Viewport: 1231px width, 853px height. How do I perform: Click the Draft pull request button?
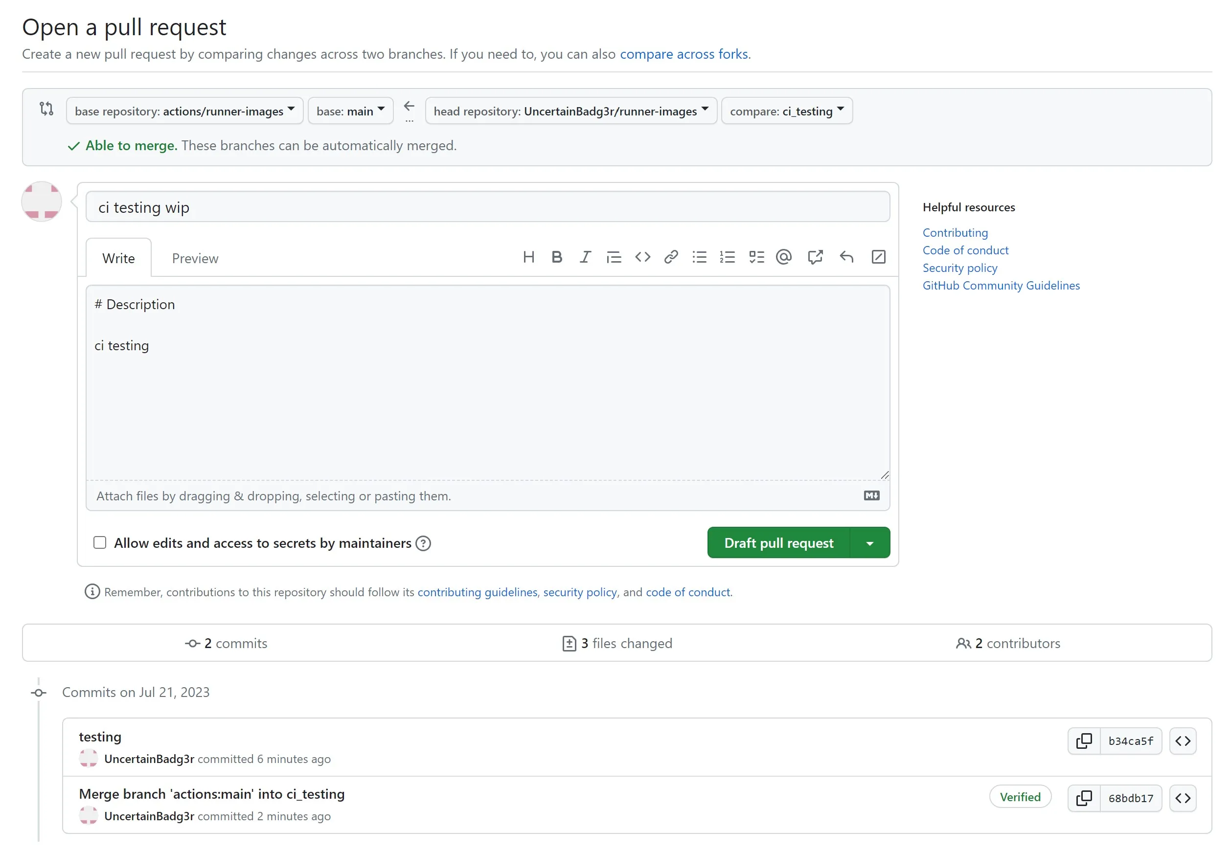778,543
